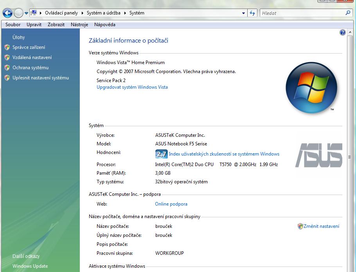Click the ASUSTeK Computer Inc. manufacturer value
Viewport: 356px width, 272px height.
180,135
